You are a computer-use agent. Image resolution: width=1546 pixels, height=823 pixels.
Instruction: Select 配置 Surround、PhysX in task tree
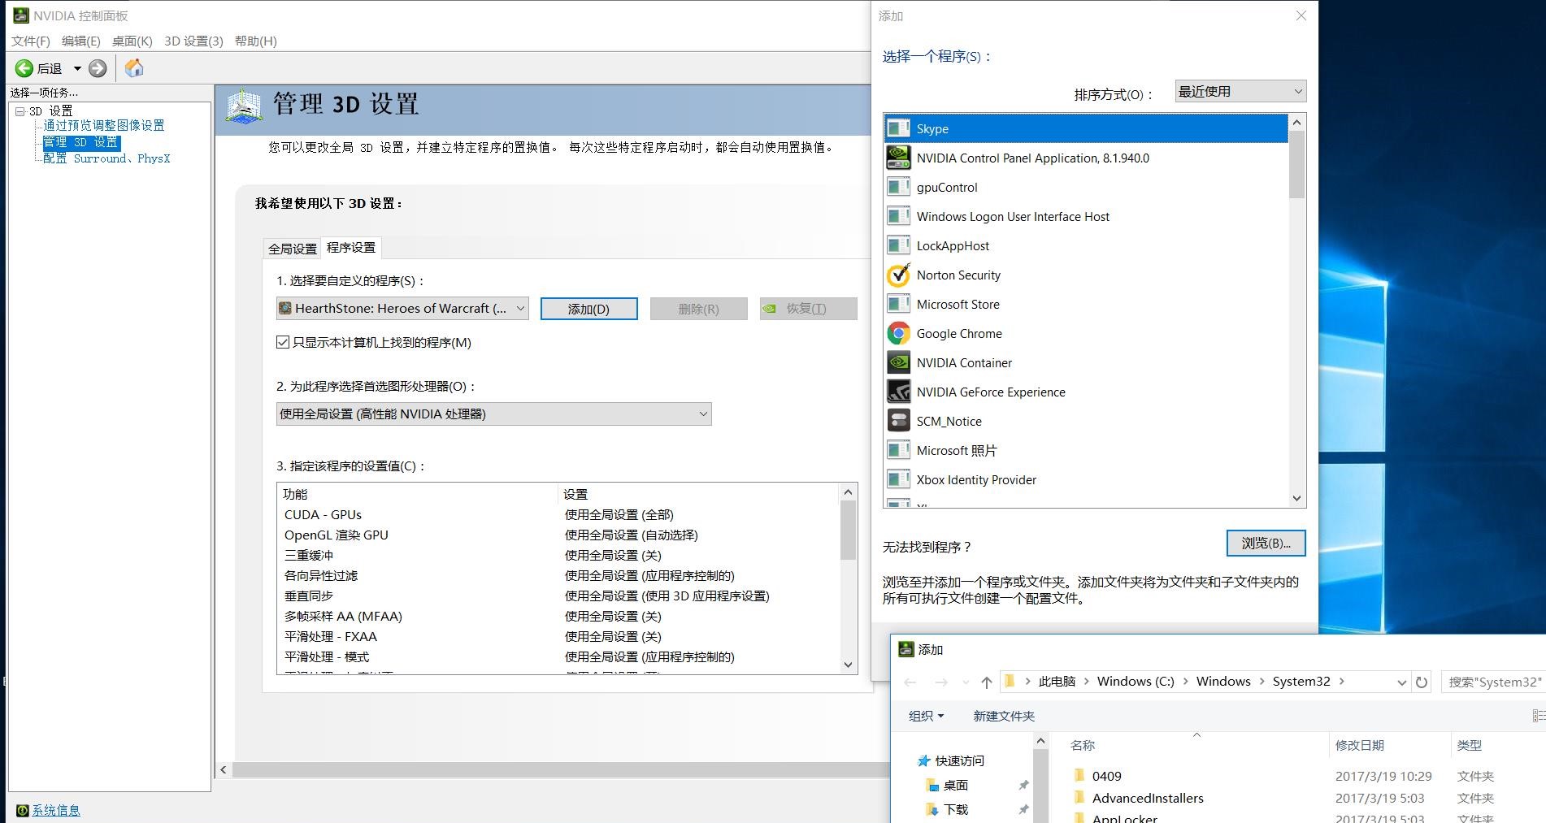coord(106,158)
